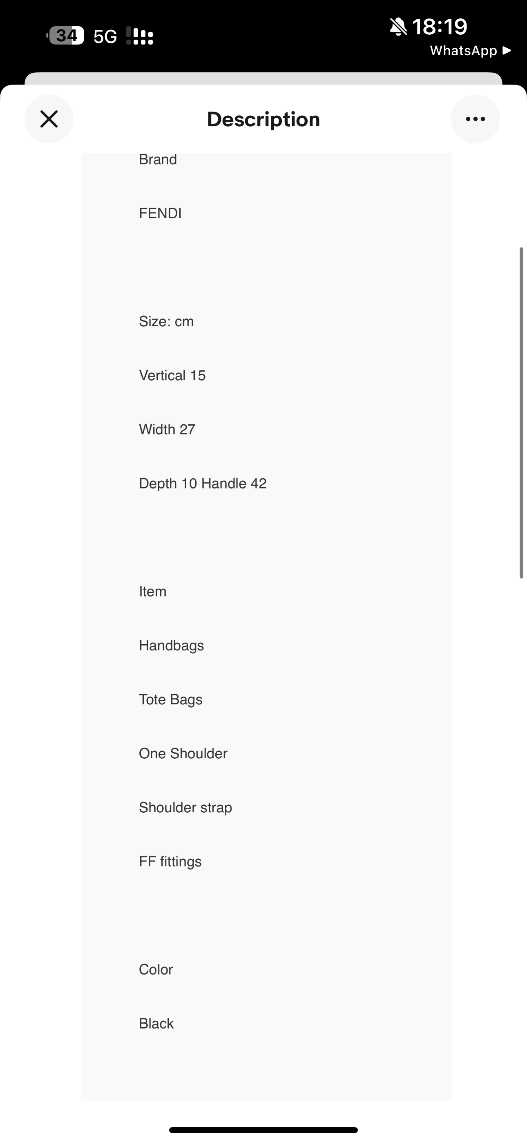The height and width of the screenshot is (1143, 527).
Task: Tap the "One Shoulder" item text
Action: click(183, 753)
